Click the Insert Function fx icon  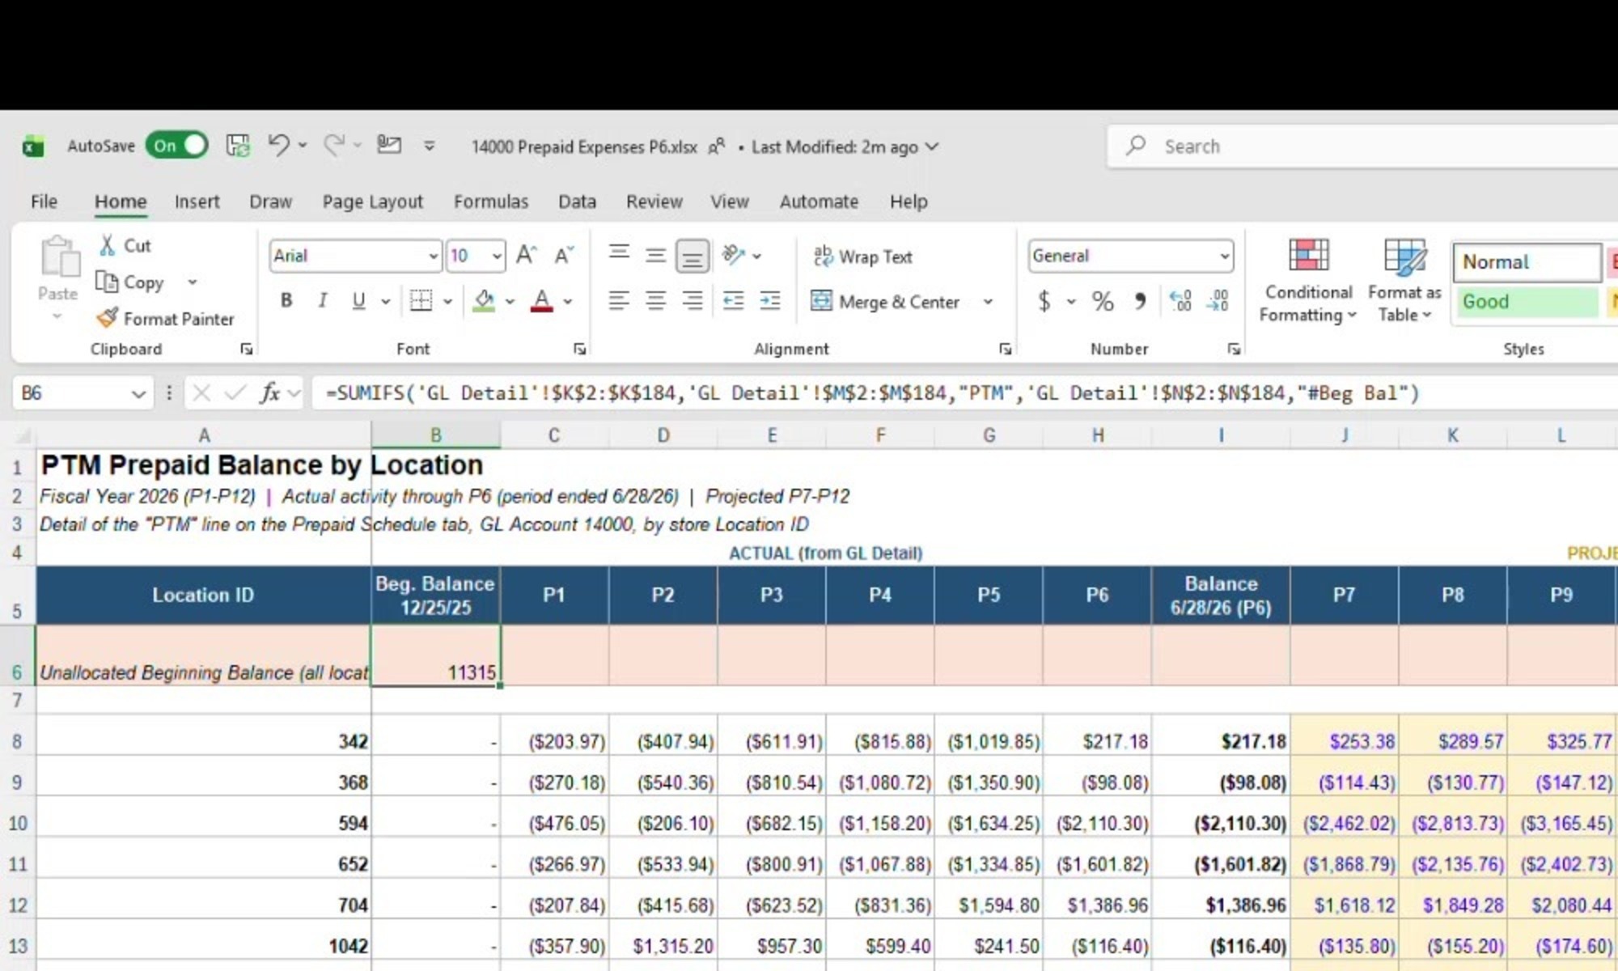point(269,393)
